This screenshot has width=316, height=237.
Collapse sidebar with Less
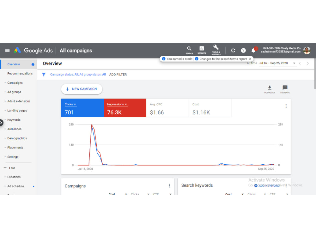(10, 168)
